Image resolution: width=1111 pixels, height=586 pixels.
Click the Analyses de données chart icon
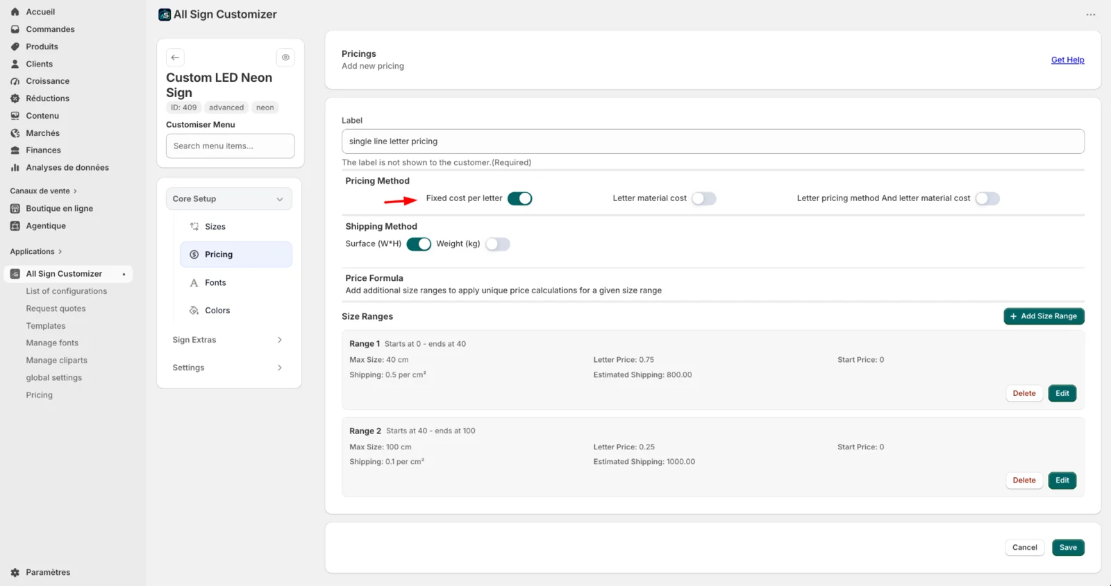15,168
